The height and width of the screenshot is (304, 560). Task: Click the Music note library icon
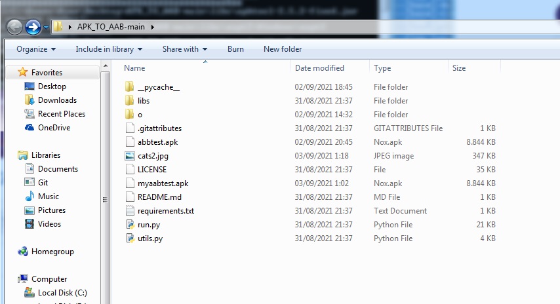coord(30,197)
